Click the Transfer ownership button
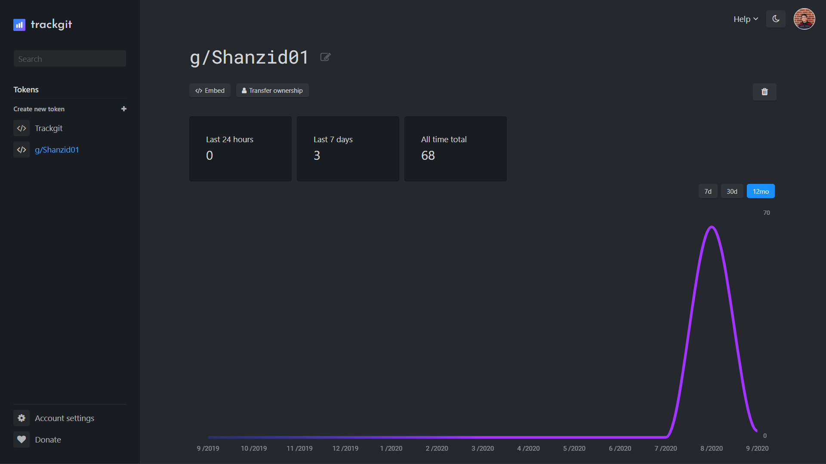826x464 pixels. (x=272, y=91)
